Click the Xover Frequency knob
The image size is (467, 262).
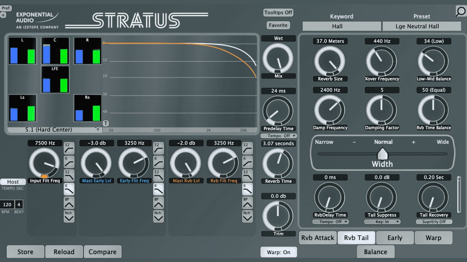point(382,61)
